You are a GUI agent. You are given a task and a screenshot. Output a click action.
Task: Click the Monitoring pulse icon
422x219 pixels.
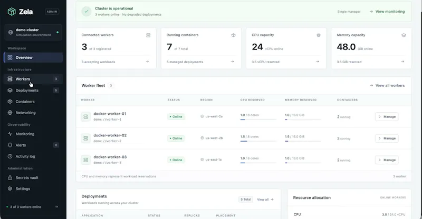coord(10,134)
